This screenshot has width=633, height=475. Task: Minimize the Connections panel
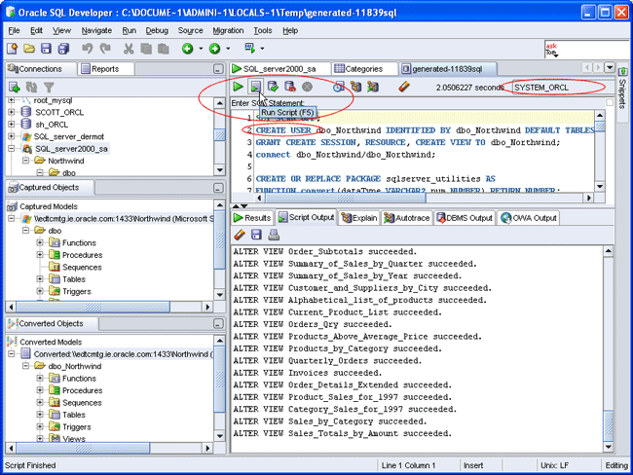218,69
